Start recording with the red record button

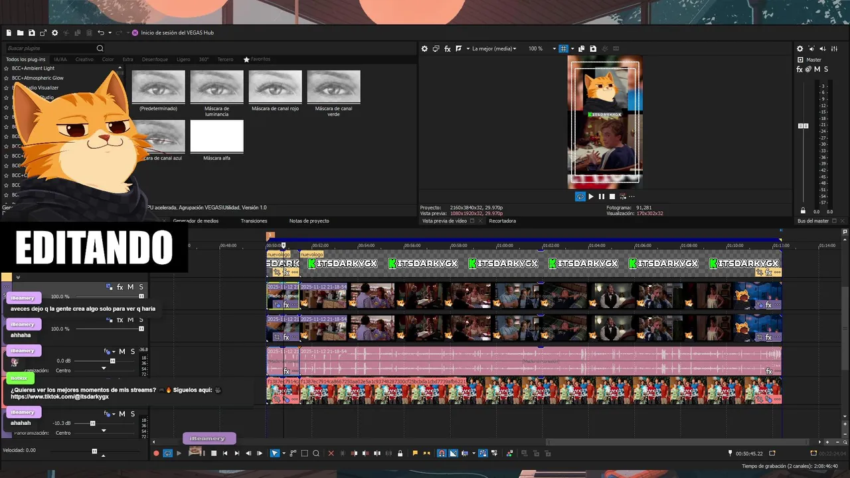tap(156, 453)
